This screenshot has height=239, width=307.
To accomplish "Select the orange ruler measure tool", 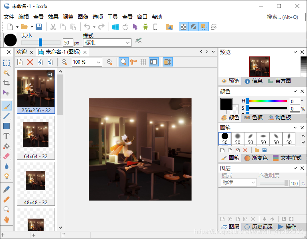I will [x=6, y=199].
